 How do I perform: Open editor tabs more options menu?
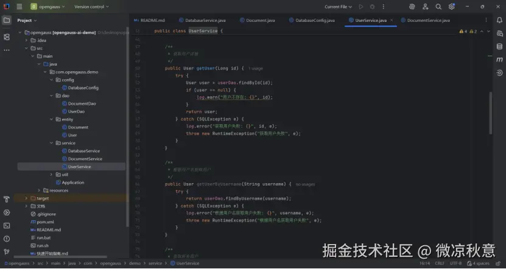pos(486,20)
